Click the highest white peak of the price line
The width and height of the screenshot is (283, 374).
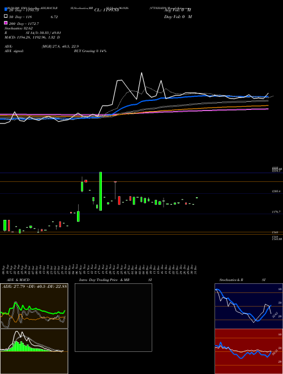[x=142, y=73]
